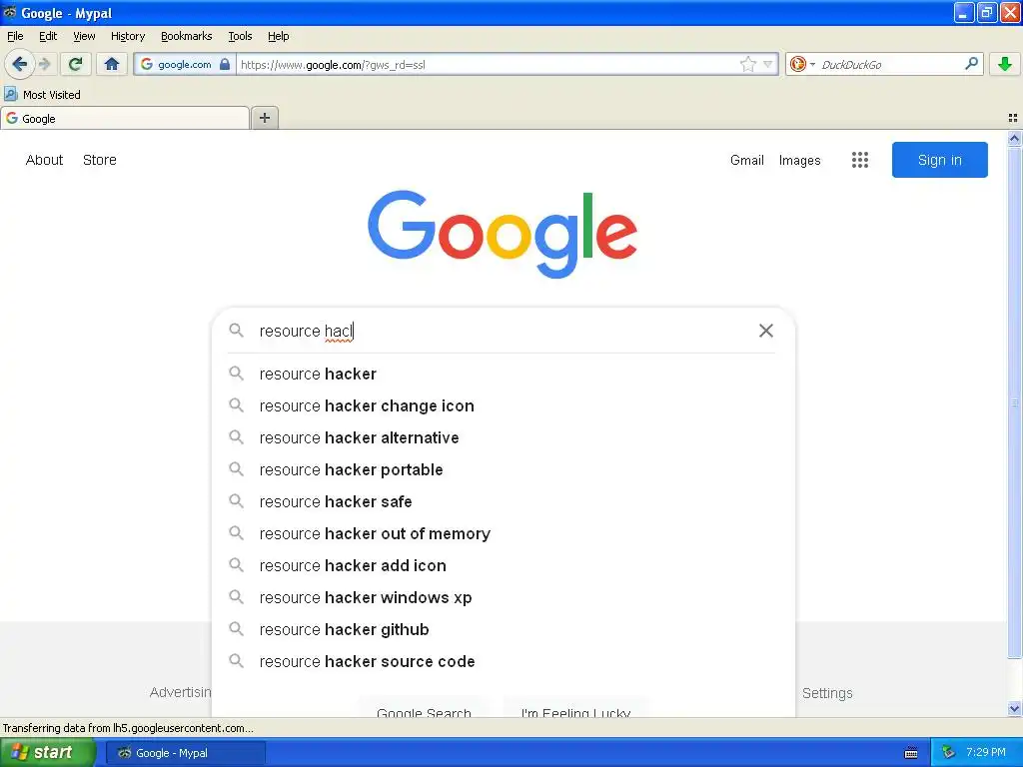1023x767 pixels.
Task: Click Google - Mypal taskbar button
Action: tap(186, 753)
